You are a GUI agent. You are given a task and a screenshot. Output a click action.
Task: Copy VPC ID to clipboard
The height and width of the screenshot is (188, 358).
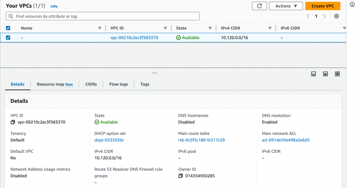tap(13, 122)
